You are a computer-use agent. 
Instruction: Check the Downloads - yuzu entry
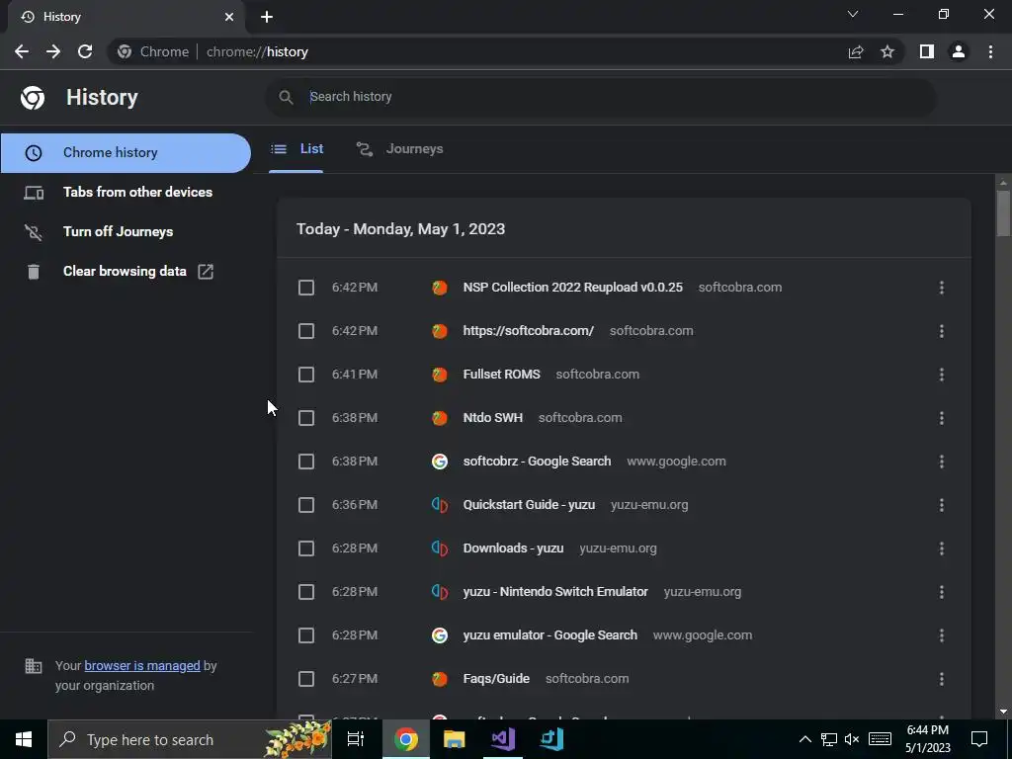pos(306,548)
